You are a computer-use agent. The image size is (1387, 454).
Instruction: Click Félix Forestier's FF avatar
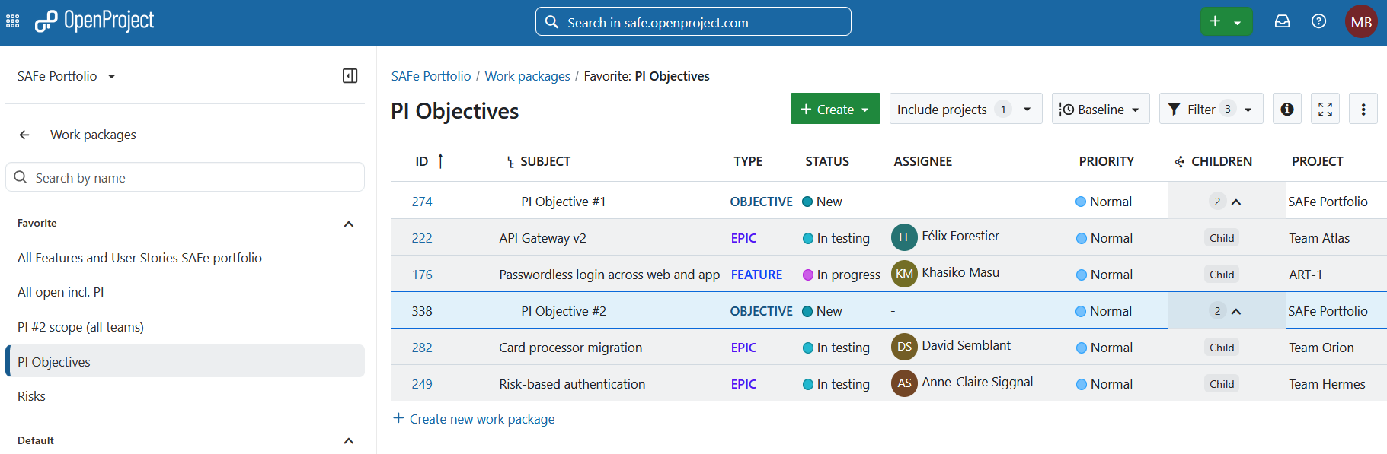(904, 237)
